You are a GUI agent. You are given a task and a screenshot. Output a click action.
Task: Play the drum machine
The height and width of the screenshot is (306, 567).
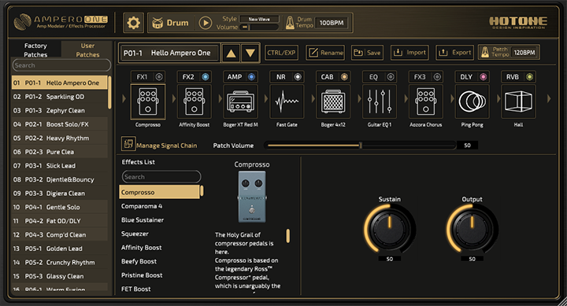206,23
